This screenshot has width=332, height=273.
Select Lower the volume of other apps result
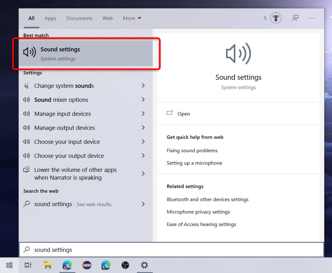[x=86, y=174]
